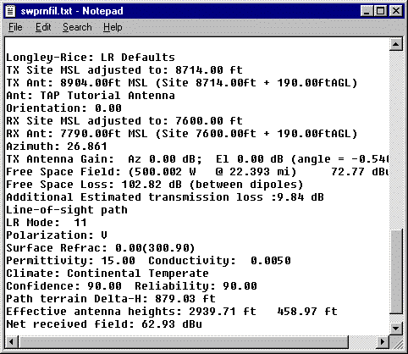Open the Edit menu
Screen dimensions: 408x354
click(x=43, y=27)
